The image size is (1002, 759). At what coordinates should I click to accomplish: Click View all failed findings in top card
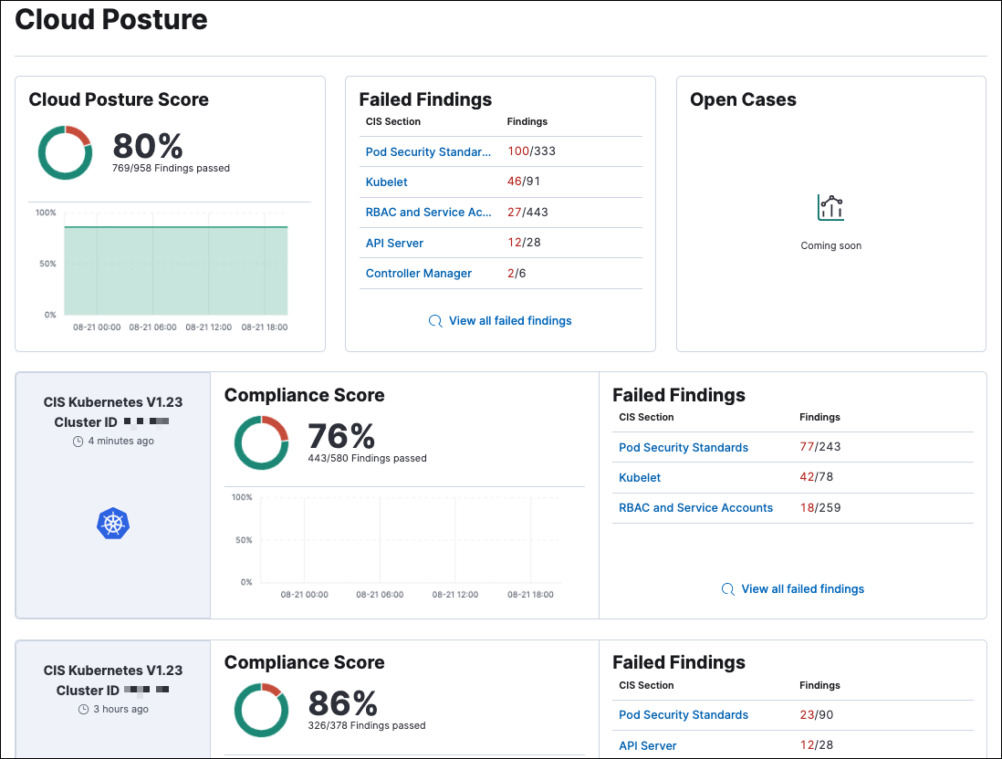tap(510, 320)
